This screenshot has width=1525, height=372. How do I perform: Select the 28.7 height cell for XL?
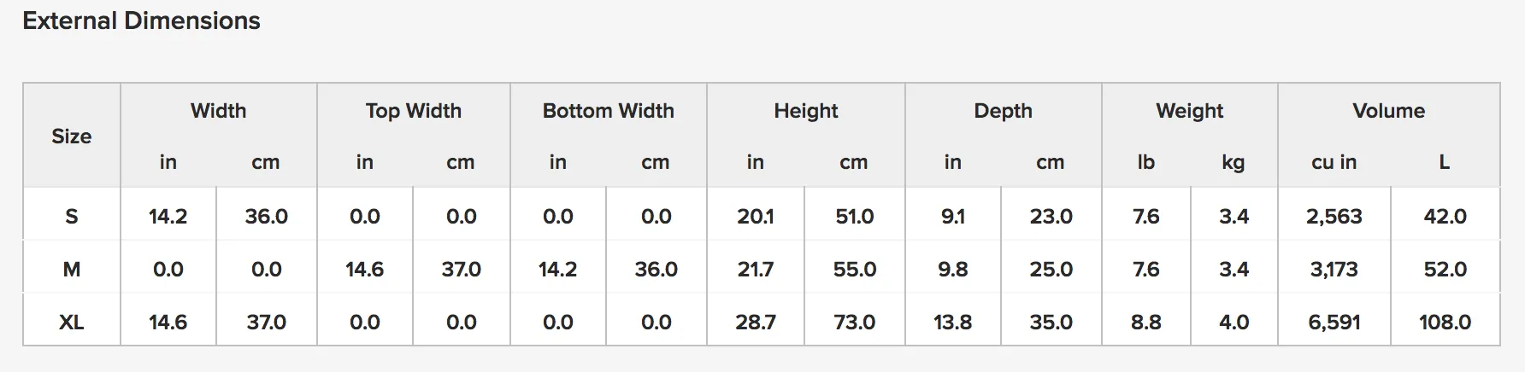click(756, 322)
